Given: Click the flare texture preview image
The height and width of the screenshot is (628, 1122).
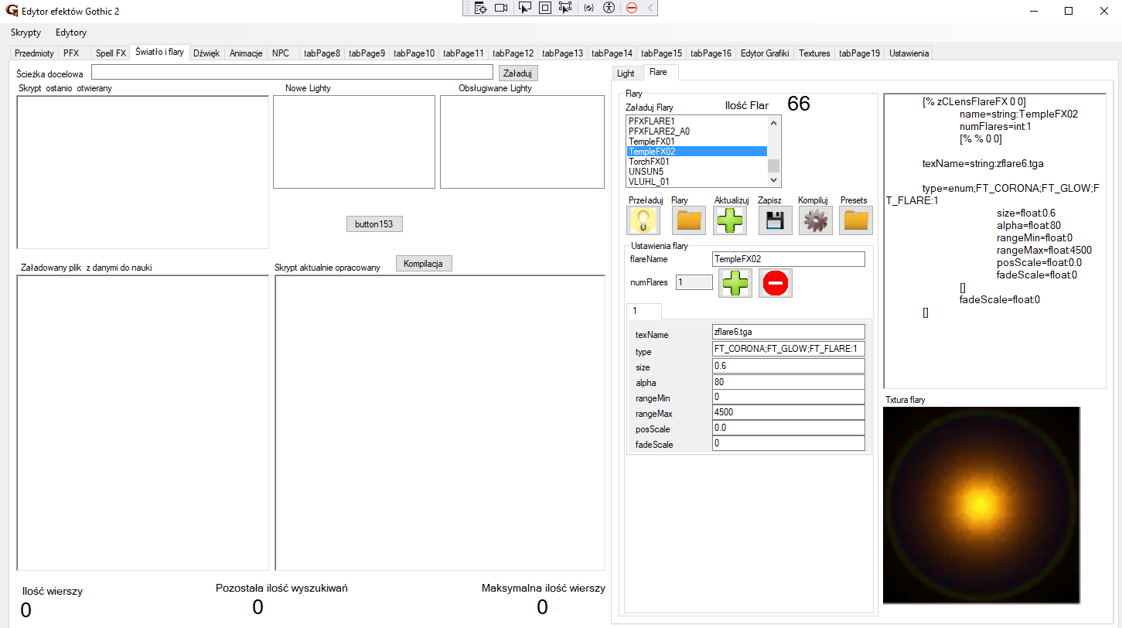Looking at the screenshot, I should pyautogui.click(x=981, y=505).
